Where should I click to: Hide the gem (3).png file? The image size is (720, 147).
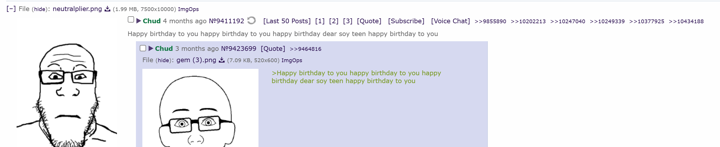163,60
